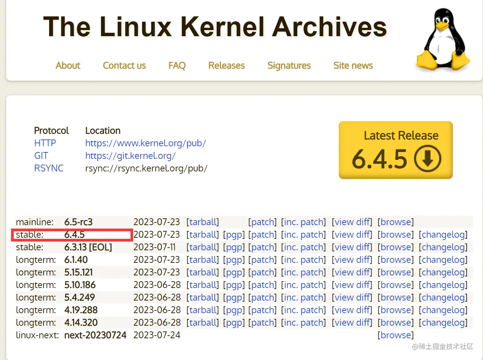Image resolution: width=483 pixels, height=360 pixels.
Task: Browse the linux-next next-20230724 tree
Action: [x=396, y=335]
